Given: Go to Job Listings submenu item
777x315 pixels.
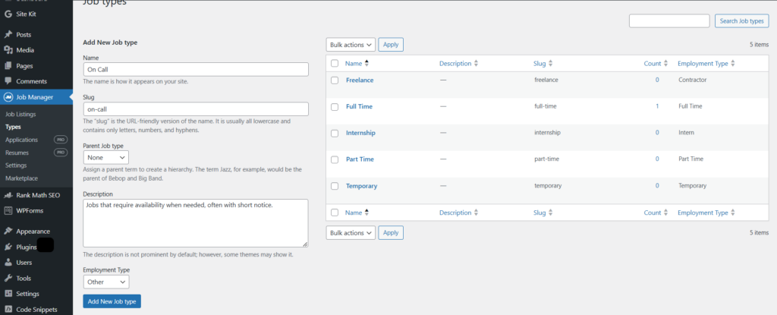Looking at the screenshot, I should tap(20, 114).
